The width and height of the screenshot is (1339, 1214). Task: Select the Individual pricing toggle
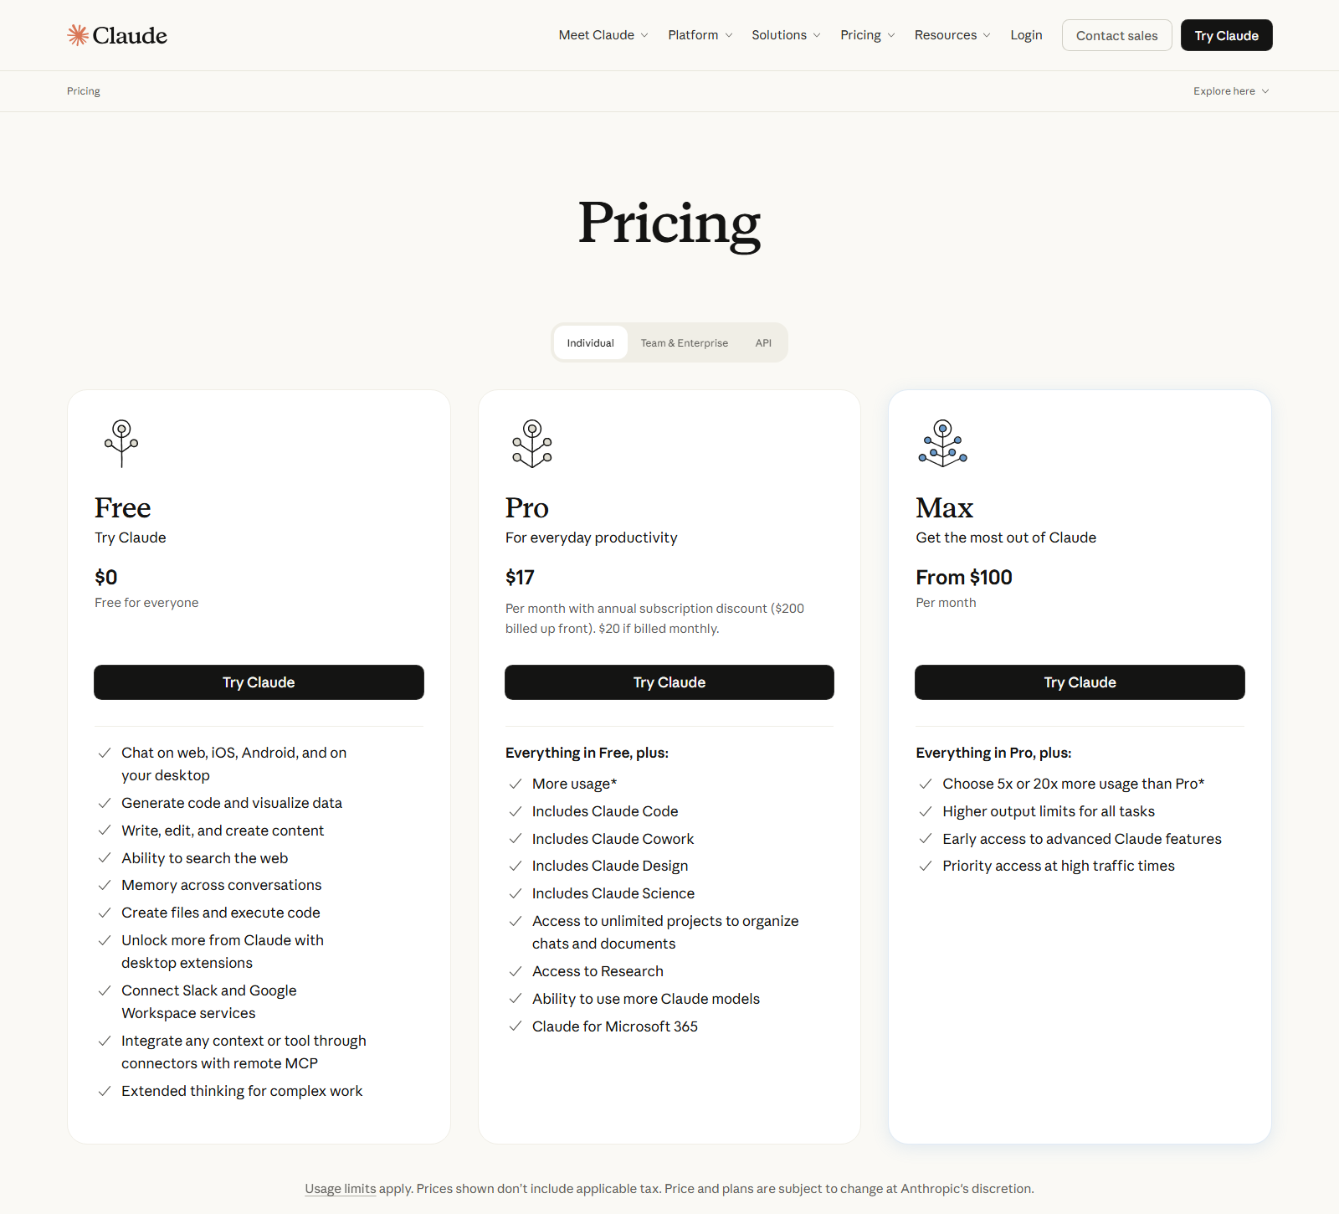point(590,342)
